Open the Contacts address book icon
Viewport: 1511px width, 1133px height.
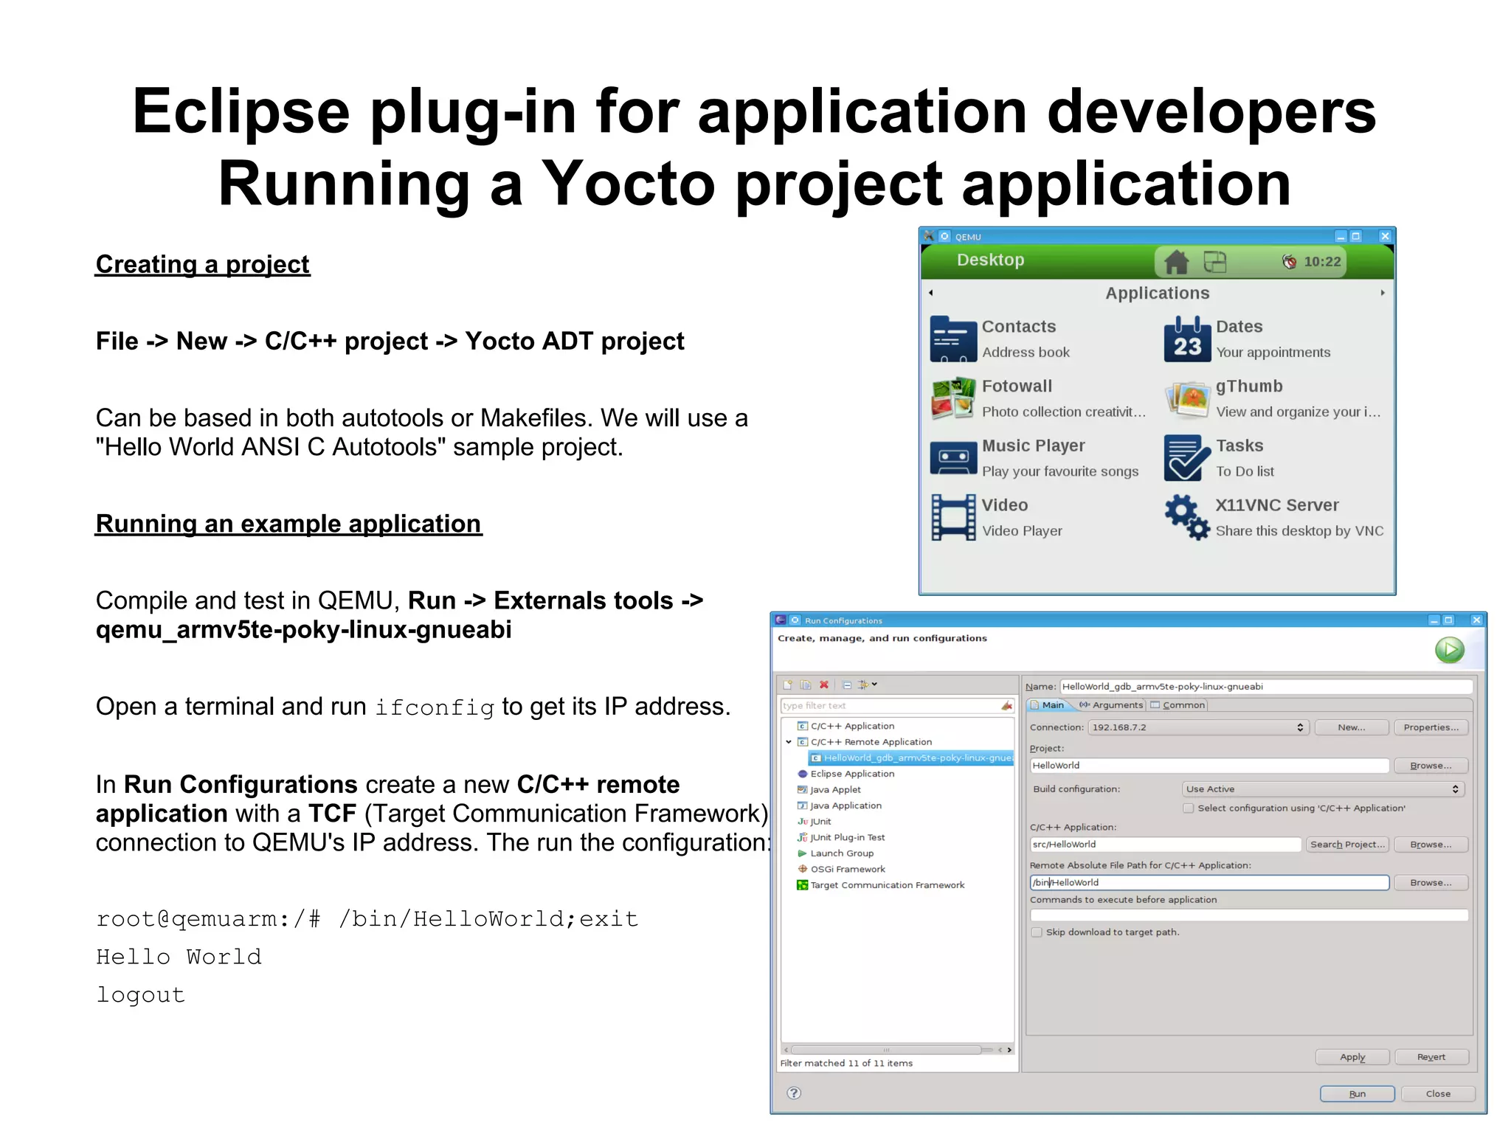click(x=953, y=339)
